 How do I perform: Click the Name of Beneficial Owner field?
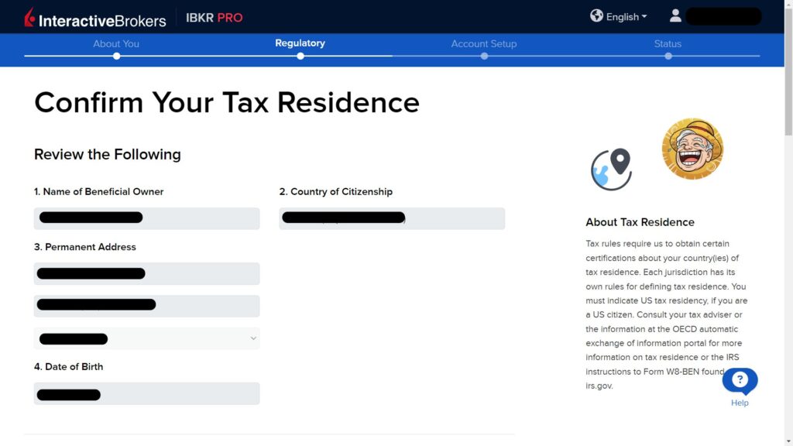point(146,218)
